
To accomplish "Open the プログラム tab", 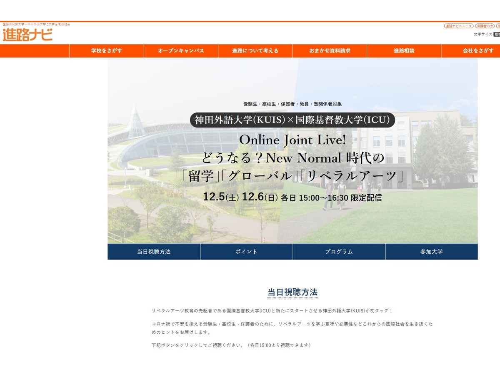I will [x=339, y=252].
